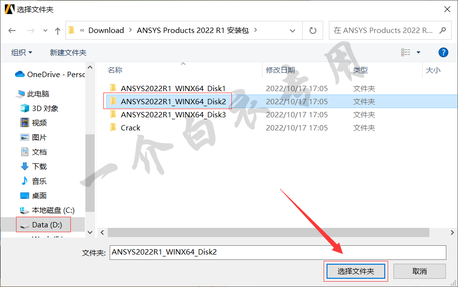Screen dimensions: 458x287
Task: Open 视频 in the sidebar
Action: (x=34, y=123)
